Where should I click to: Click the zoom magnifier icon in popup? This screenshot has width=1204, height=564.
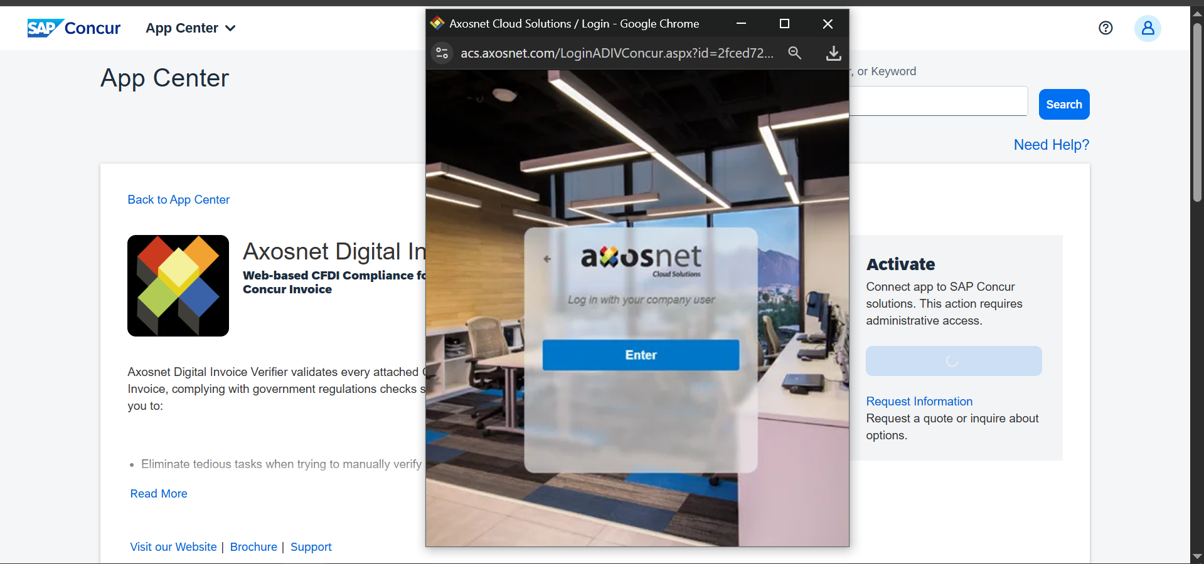794,53
